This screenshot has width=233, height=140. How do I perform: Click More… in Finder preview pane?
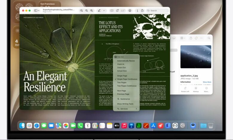pos(206,90)
